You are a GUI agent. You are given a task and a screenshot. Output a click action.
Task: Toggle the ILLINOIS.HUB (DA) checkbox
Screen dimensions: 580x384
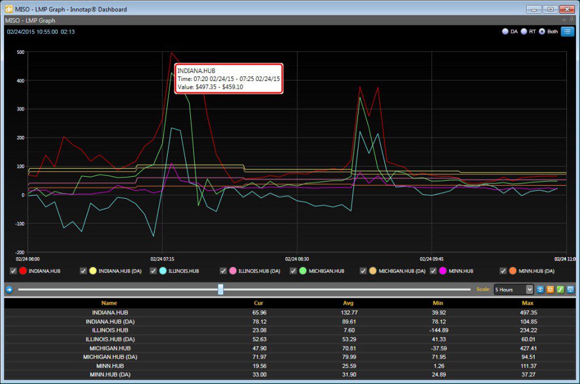tap(223, 271)
